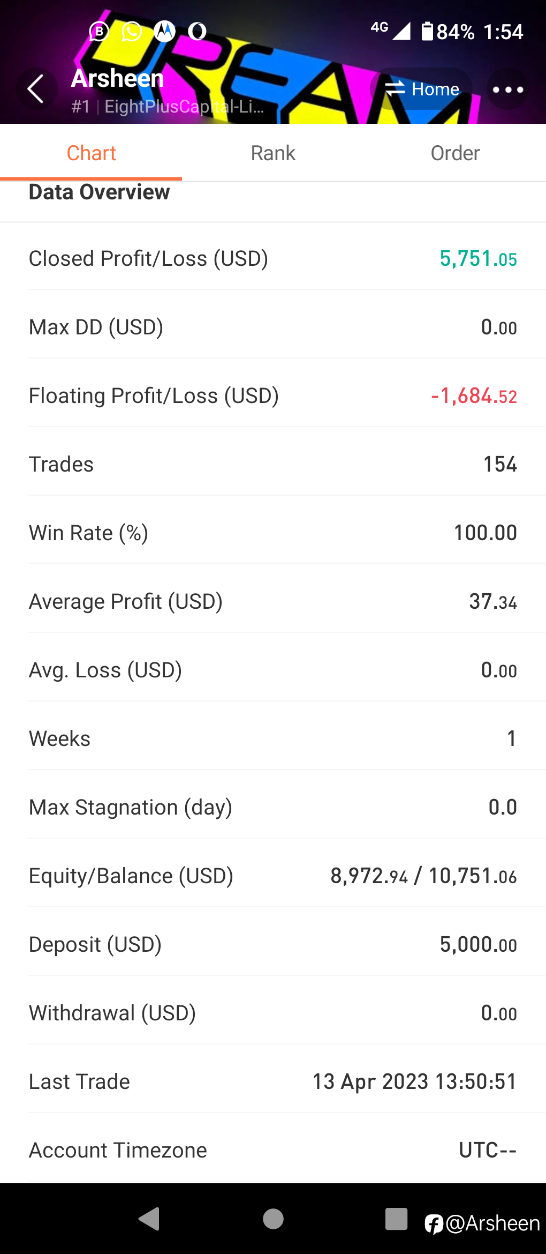
Task: Select the Closed Profit/Loss row
Action: [273, 259]
